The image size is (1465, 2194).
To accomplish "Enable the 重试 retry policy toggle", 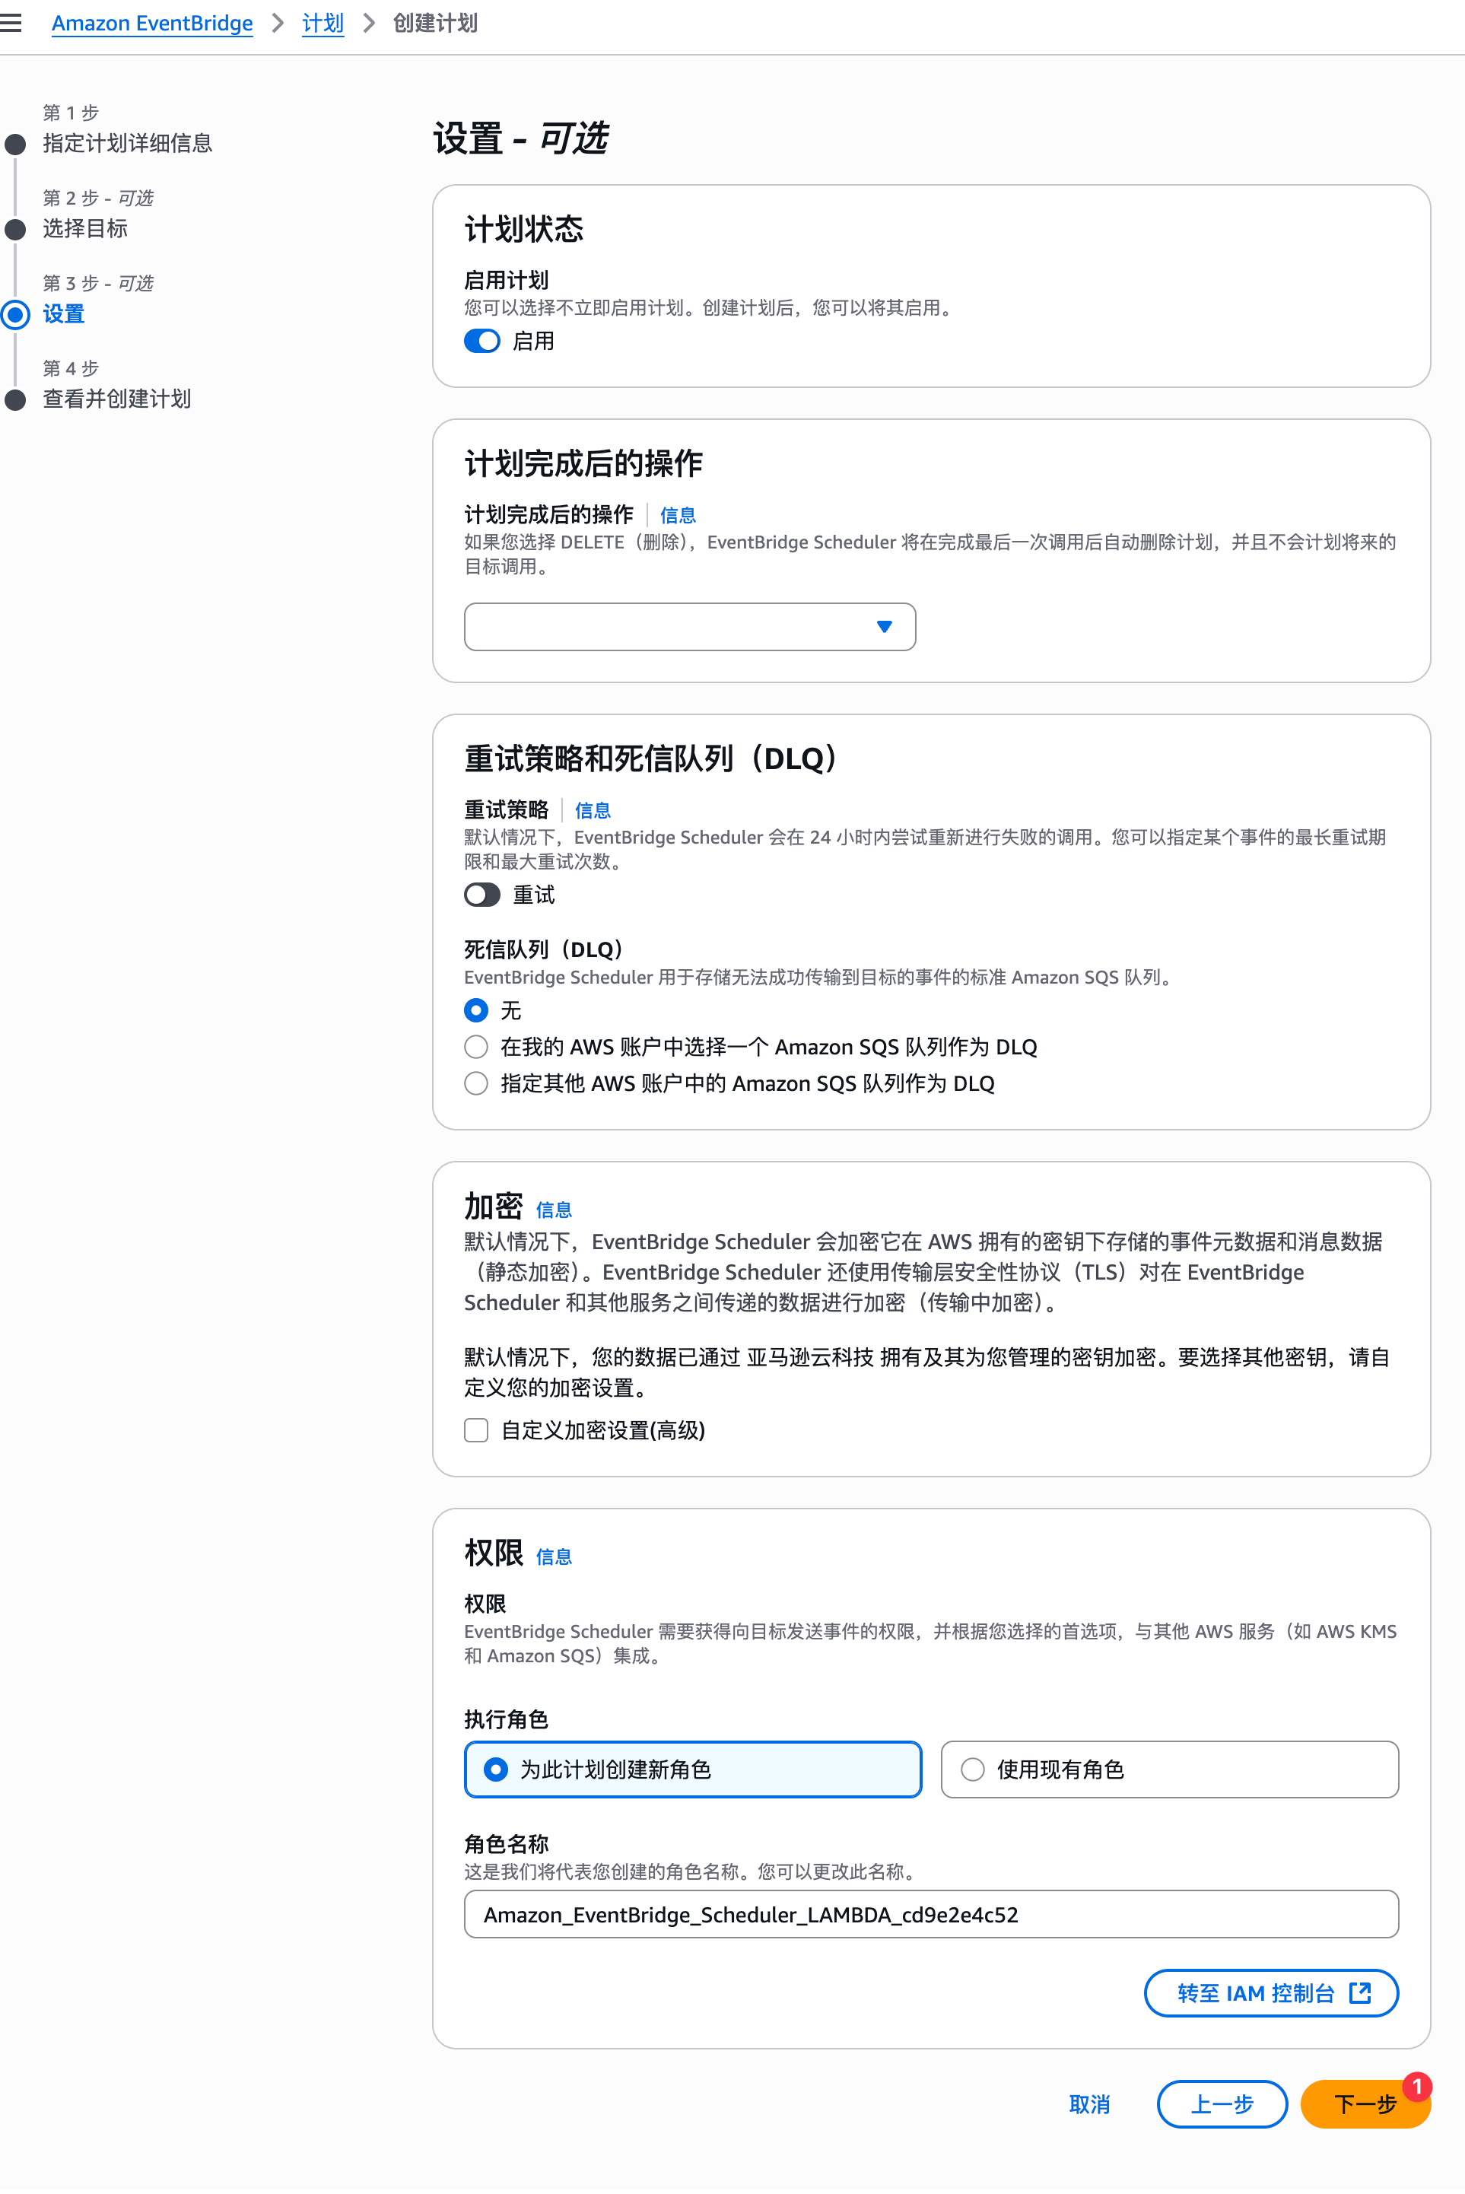I will [482, 894].
